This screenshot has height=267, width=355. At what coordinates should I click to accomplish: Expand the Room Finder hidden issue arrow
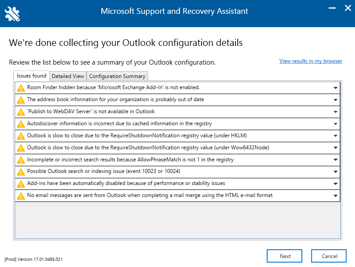click(x=335, y=88)
